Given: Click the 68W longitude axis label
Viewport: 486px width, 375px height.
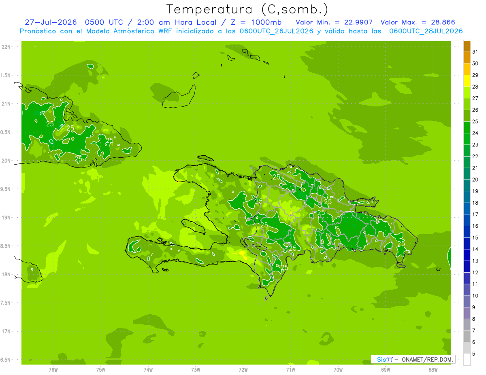Looking at the screenshot, I should [433, 369].
